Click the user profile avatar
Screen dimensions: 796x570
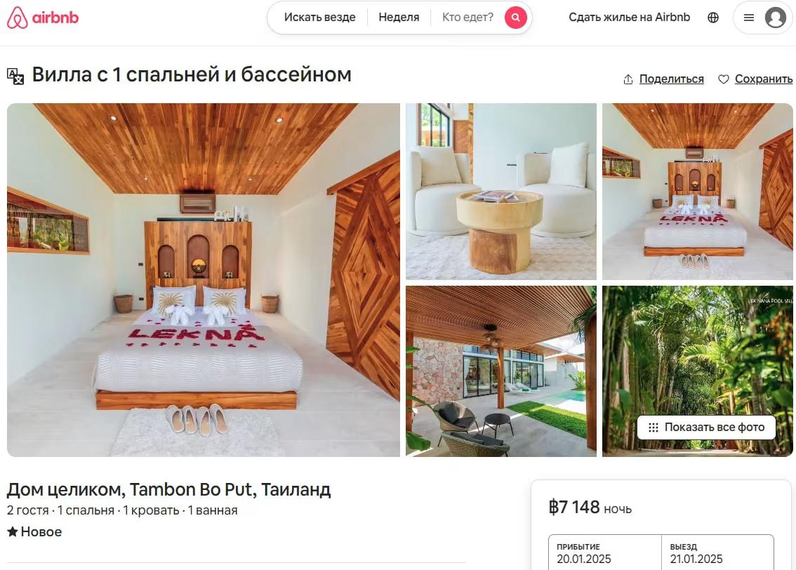tap(775, 18)
